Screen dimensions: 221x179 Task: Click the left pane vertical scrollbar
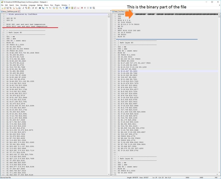pyautogui.click(x=109, y=90)
